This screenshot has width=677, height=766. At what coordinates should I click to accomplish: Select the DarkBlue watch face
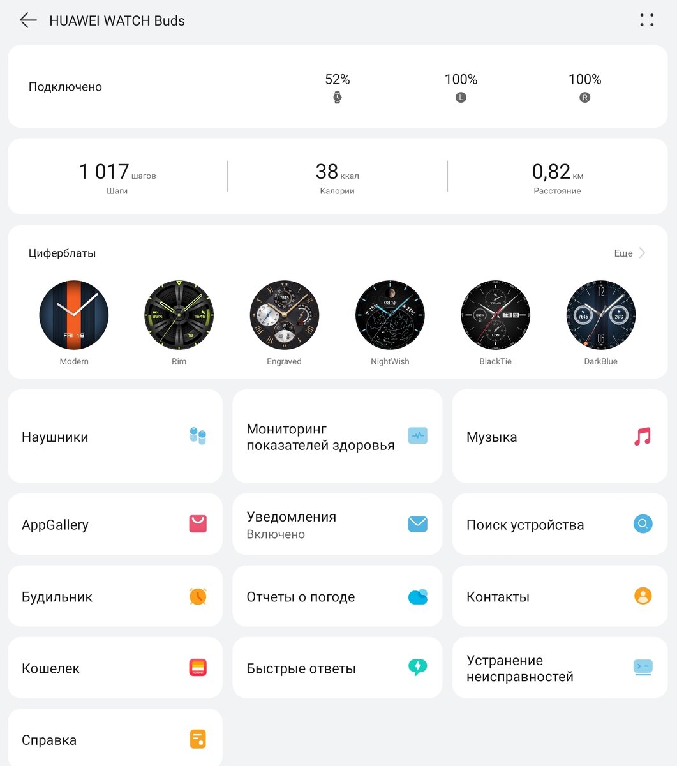point(601,322)
